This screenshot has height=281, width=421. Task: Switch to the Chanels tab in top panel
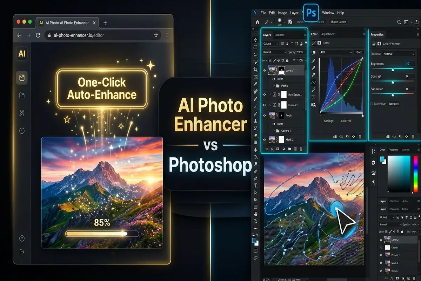coord(279,35)
